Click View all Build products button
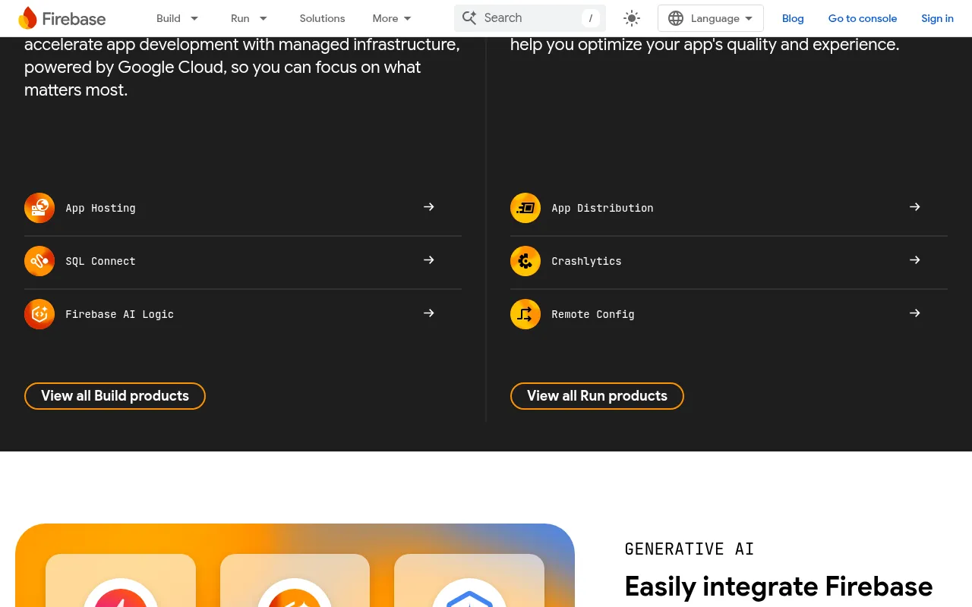Screen dimensions: 972x607 [115, 396]
